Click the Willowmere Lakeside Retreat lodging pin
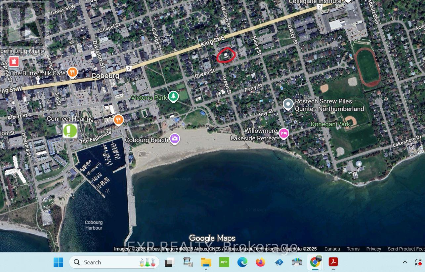Image resolution: width=425 pixels, height=272 pixels. 283,134
